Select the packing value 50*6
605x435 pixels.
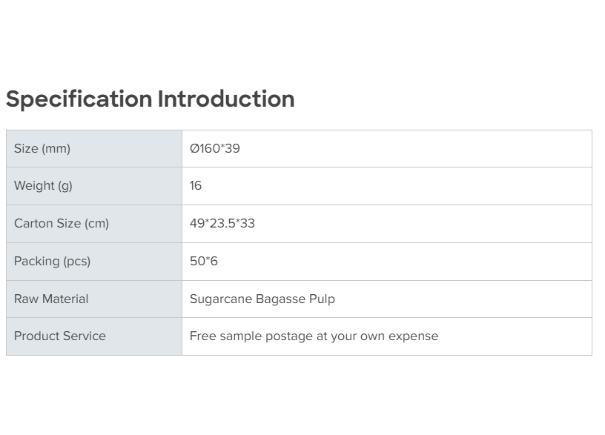click(204, 261)
